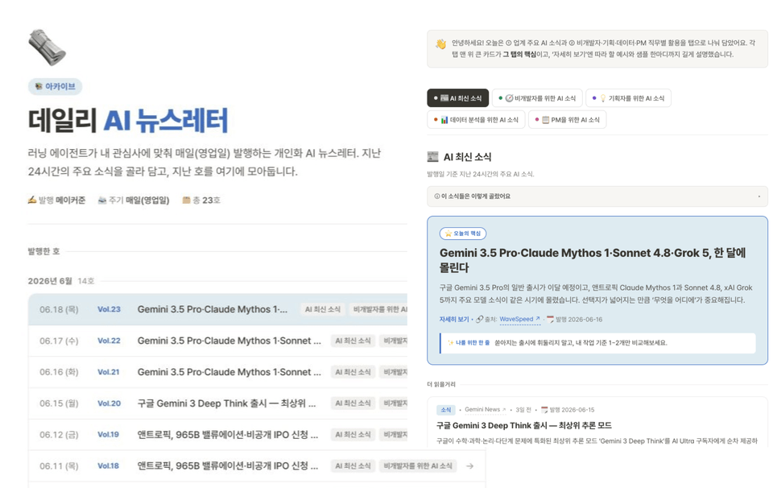Viewport: 773px width, 488px height.
Task: Click the date 06.15 (월)
Action: point(59,403)
